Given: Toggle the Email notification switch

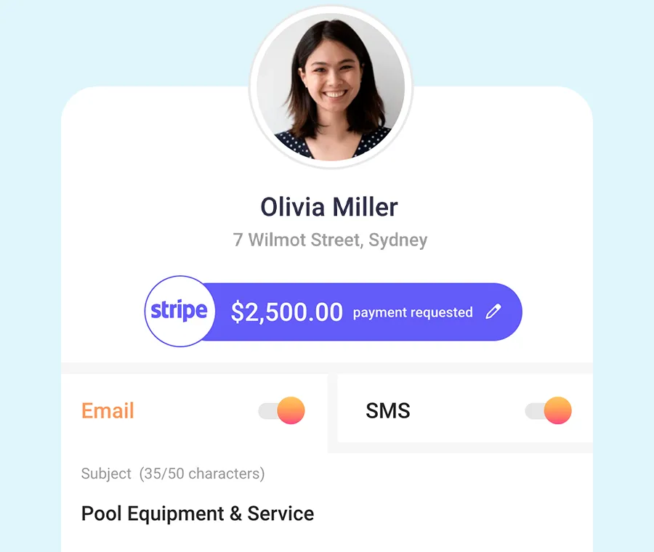Looking at the screenshot, I should (281, 410).
